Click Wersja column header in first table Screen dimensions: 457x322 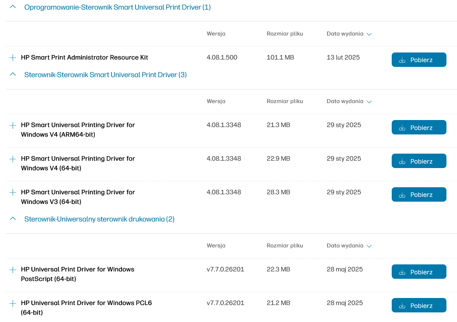point(216,34)
